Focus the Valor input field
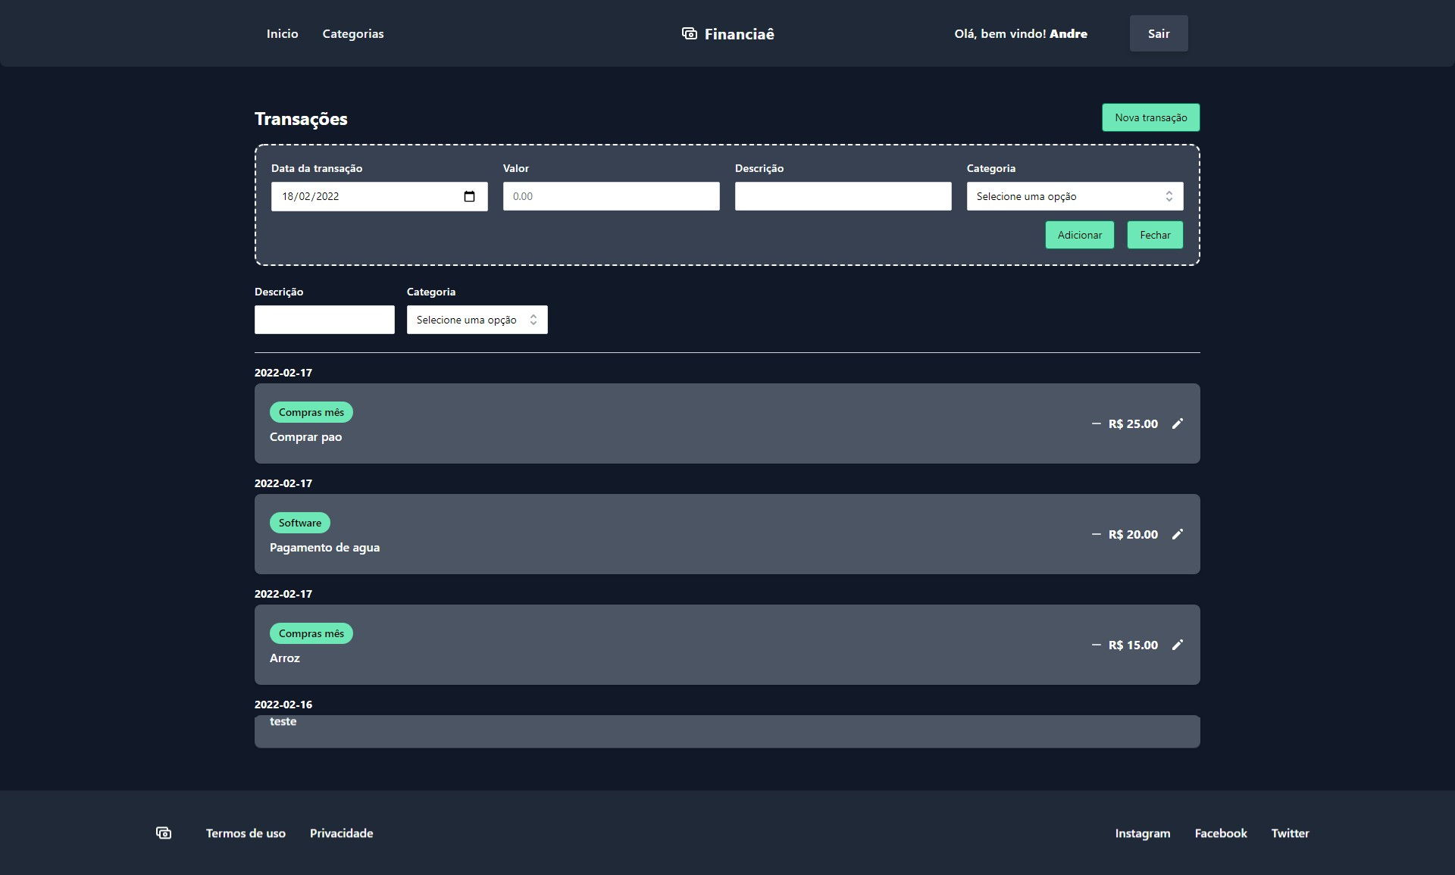This screenshot has width=1455, height=875. [x=611, y=196]
